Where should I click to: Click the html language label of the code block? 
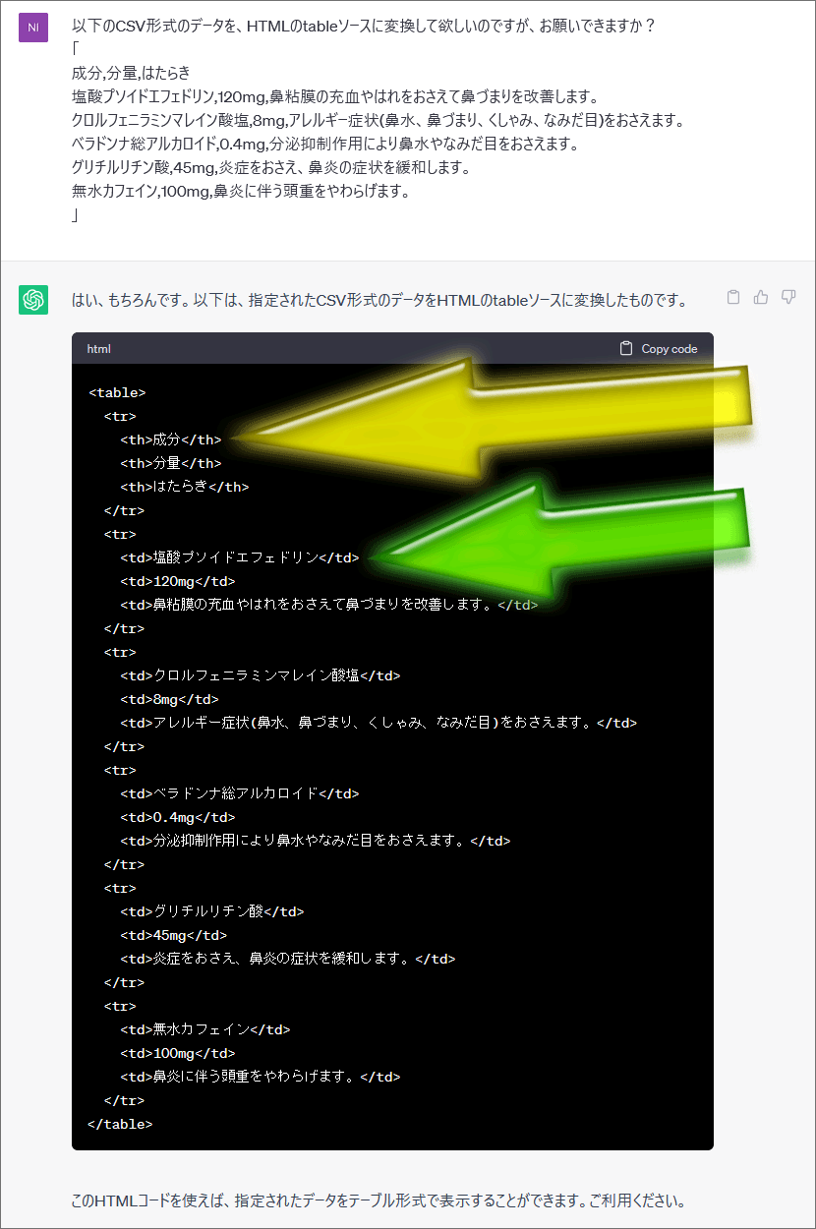(98, 349)
